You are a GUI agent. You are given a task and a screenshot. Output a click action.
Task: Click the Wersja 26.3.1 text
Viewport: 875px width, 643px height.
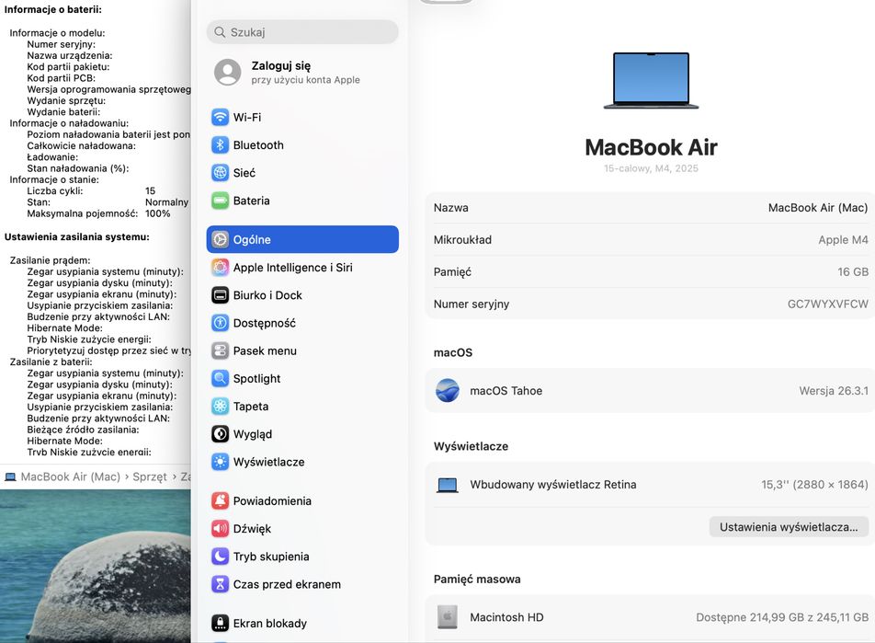(x=833, y=391)
